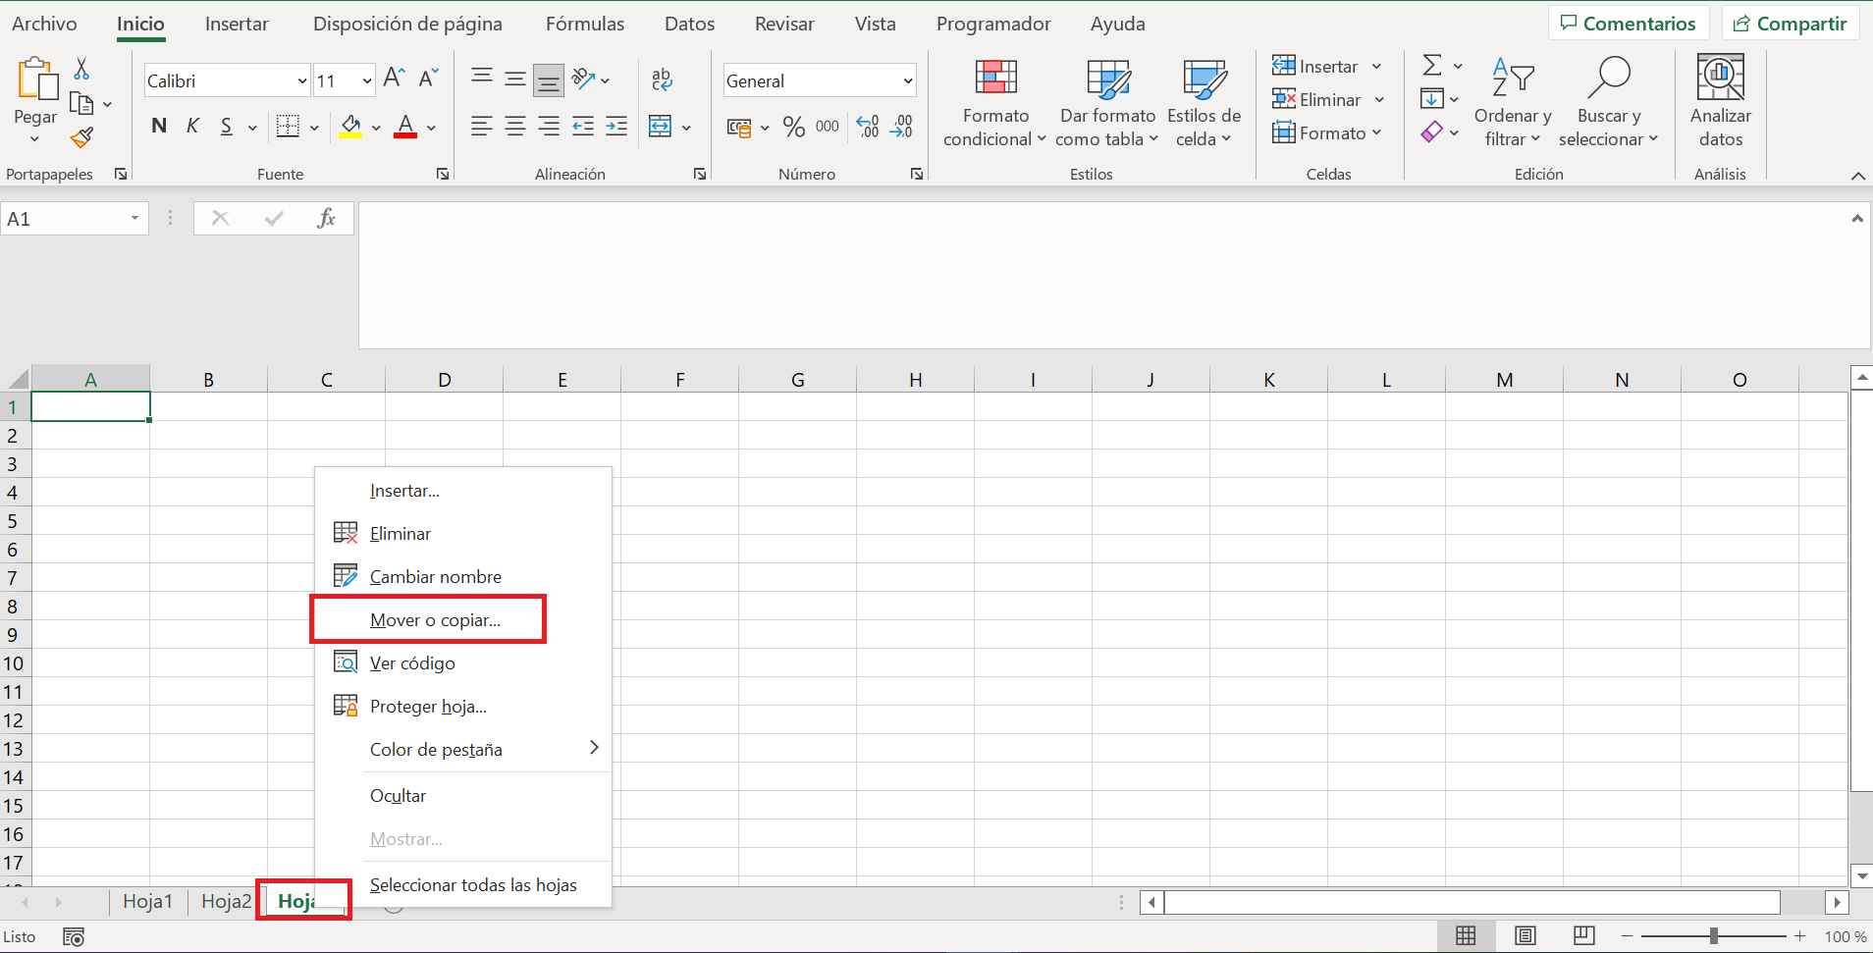
Task: Click the Cut scissors icon
Action: tap(81, 69)
